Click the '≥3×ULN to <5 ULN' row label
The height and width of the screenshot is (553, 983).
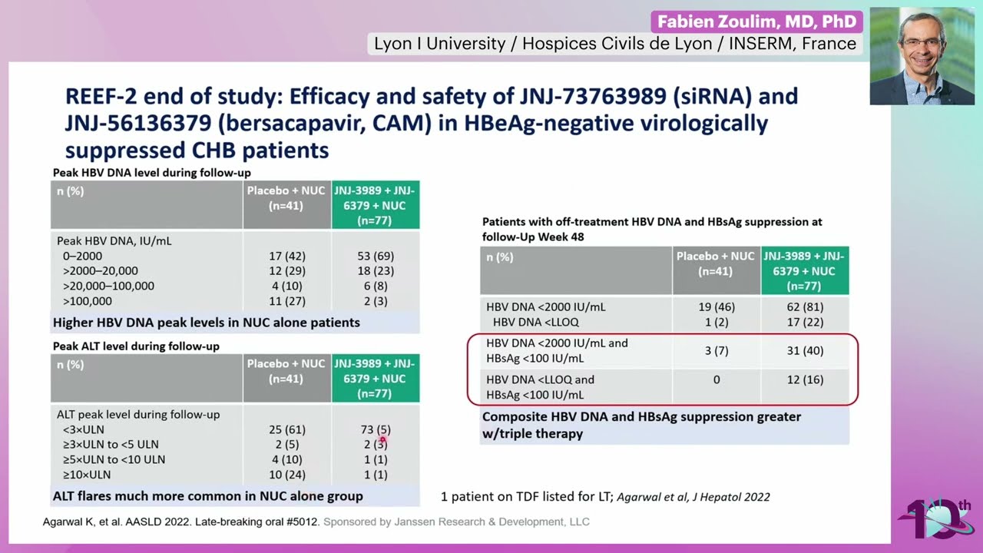tap(111, 444)
